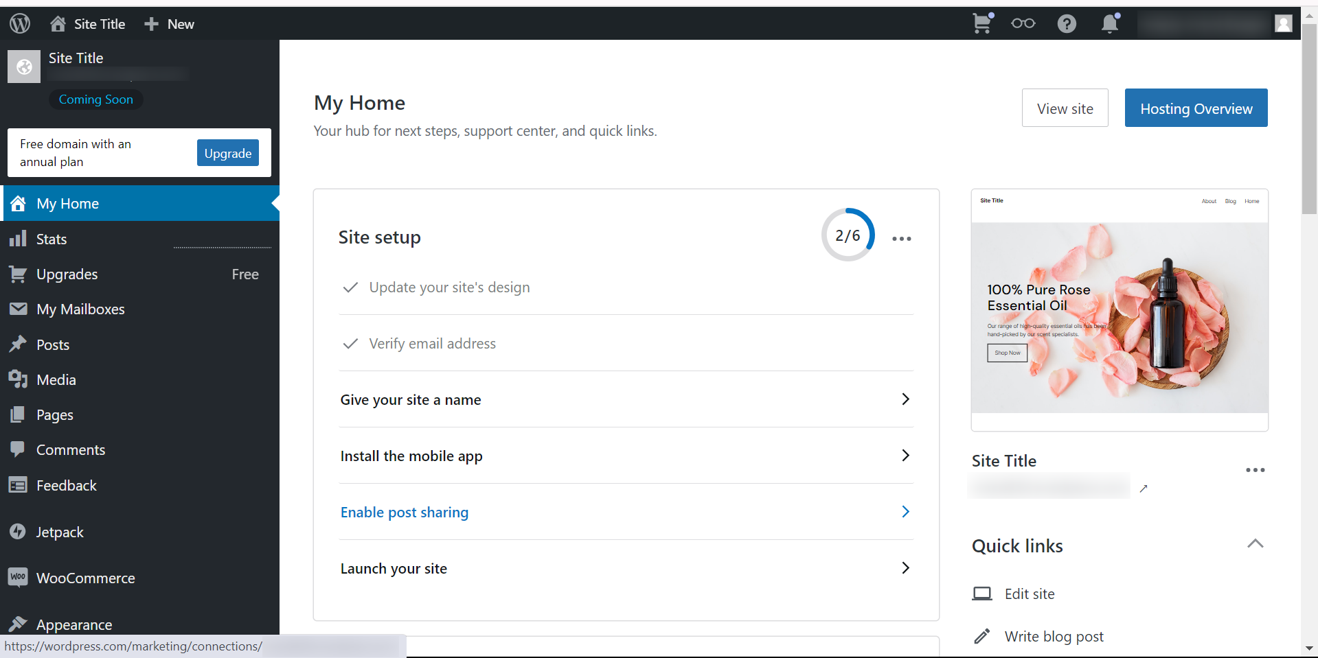Click the WordPress logo icon
This screenshot has height=658, width=1318.
coord(20,23)
